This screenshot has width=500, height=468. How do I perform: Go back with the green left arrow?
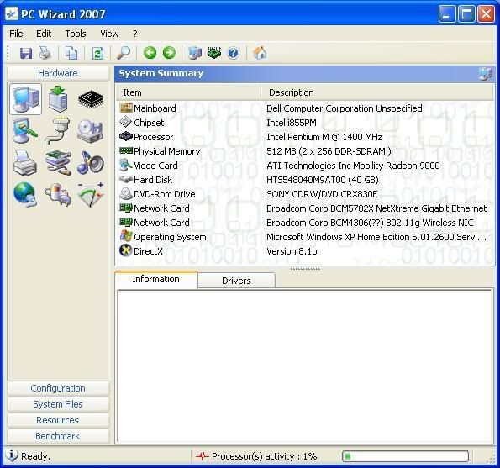150,53
